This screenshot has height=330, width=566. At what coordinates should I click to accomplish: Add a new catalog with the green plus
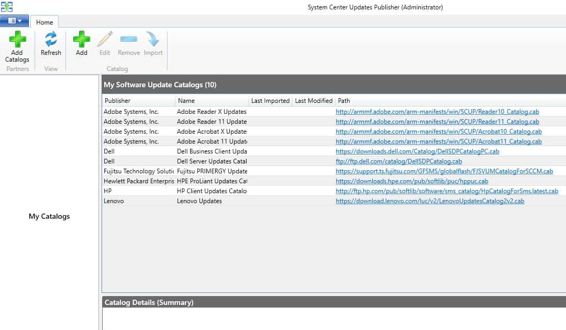82,43
